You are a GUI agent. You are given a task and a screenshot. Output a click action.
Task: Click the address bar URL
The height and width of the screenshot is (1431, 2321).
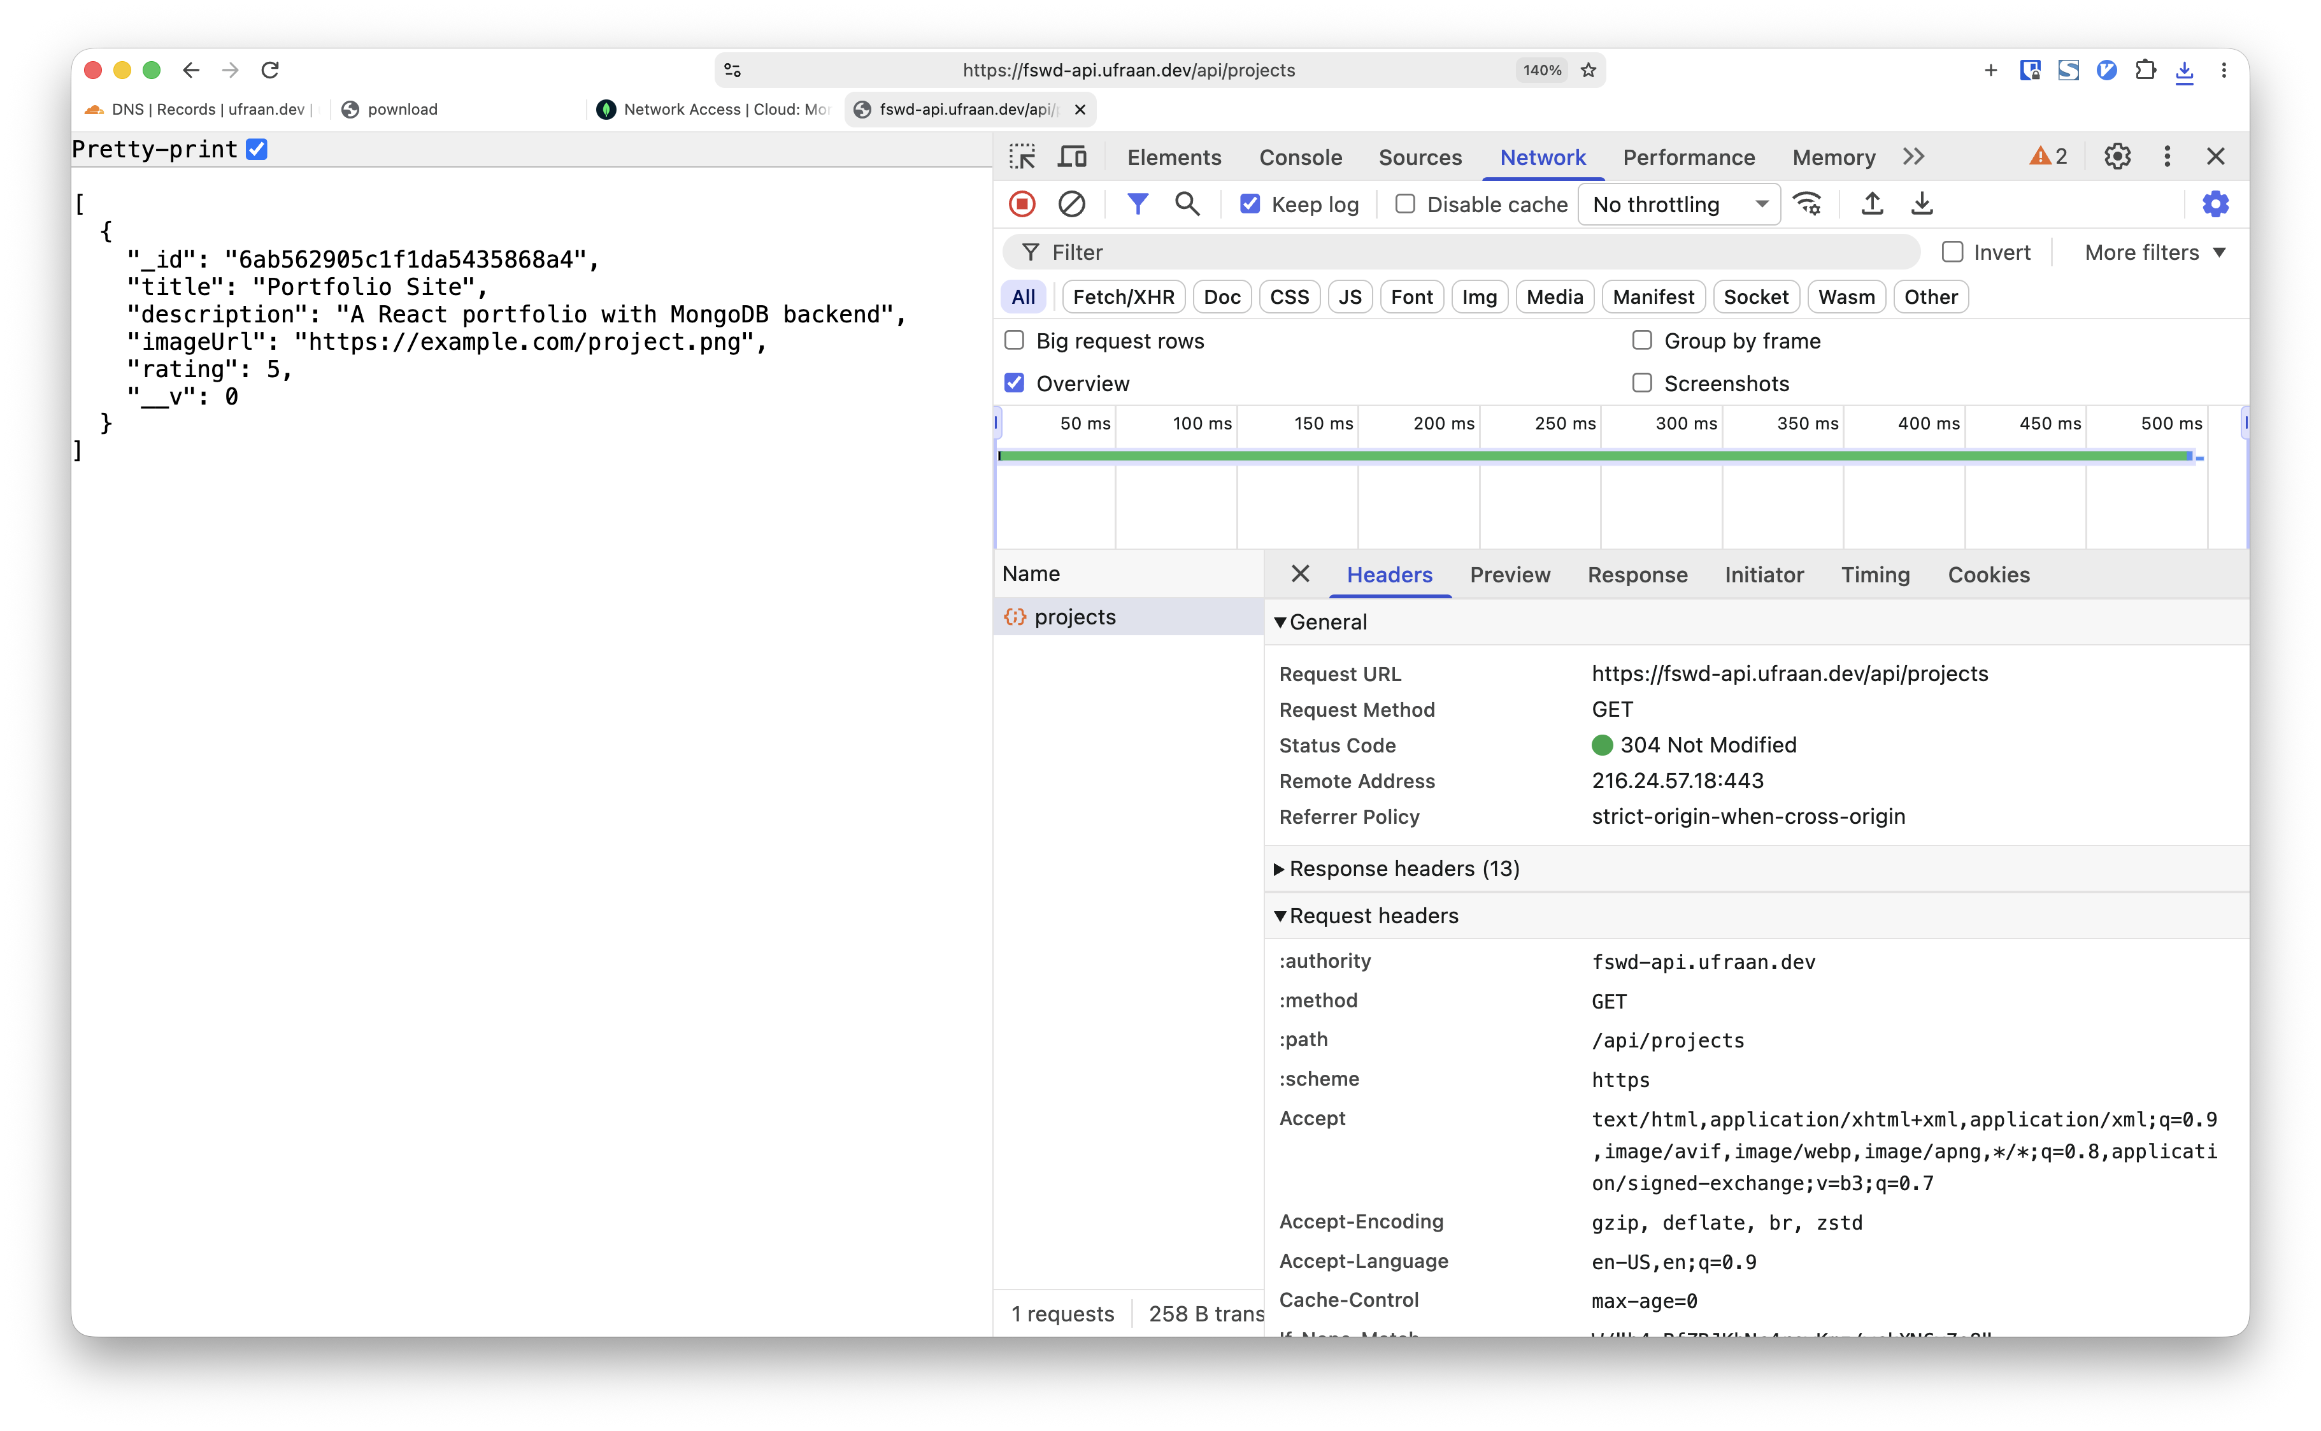click(x=1128, y=70)
